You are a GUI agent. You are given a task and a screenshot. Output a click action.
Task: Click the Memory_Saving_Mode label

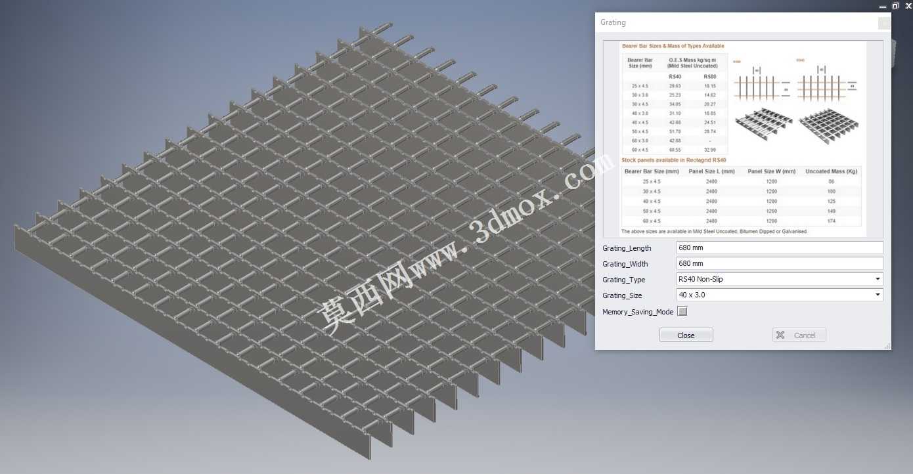point(638,312)
